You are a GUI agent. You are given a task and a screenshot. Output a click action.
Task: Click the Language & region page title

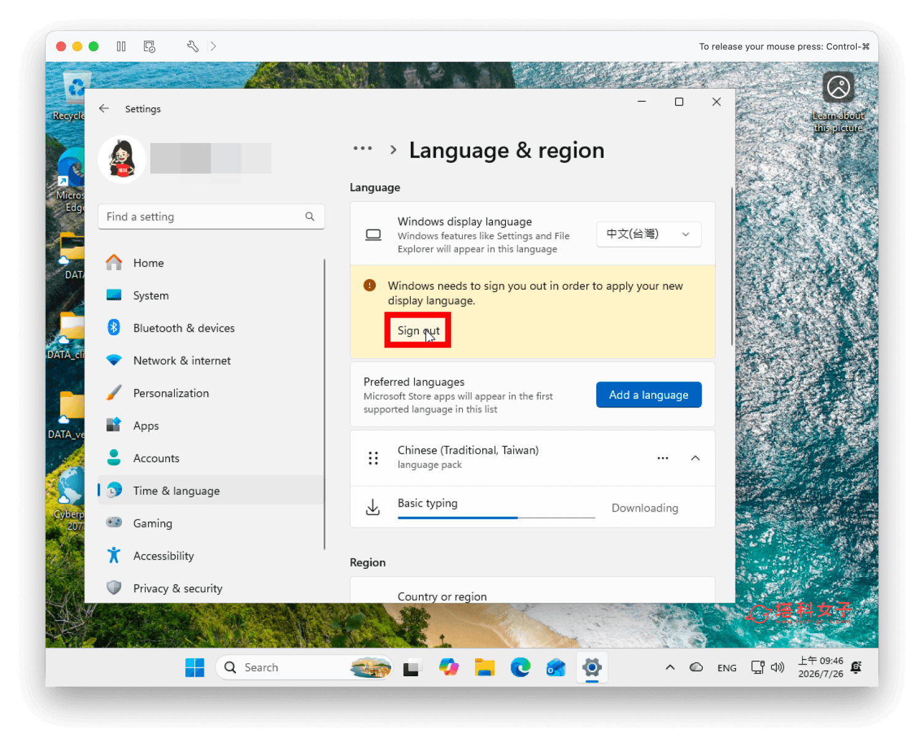click(x=506, y=150)
